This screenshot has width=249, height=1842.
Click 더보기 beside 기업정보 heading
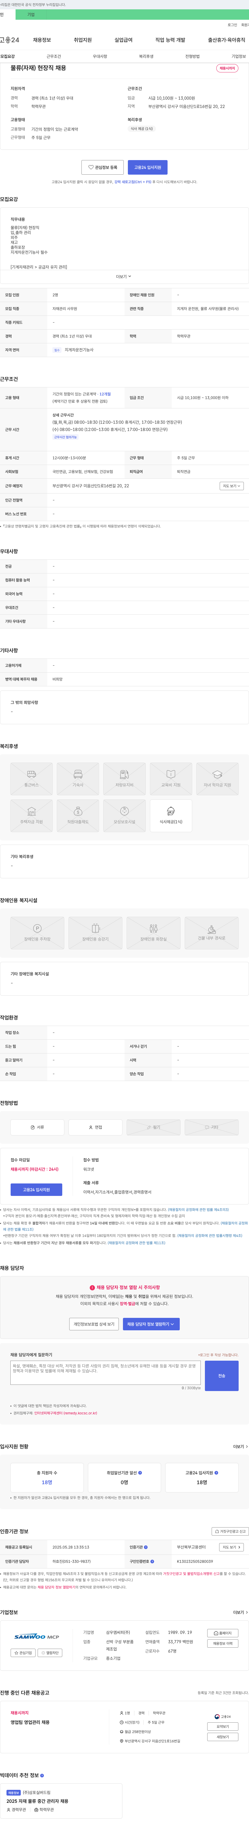click(x=240, y=1612)
